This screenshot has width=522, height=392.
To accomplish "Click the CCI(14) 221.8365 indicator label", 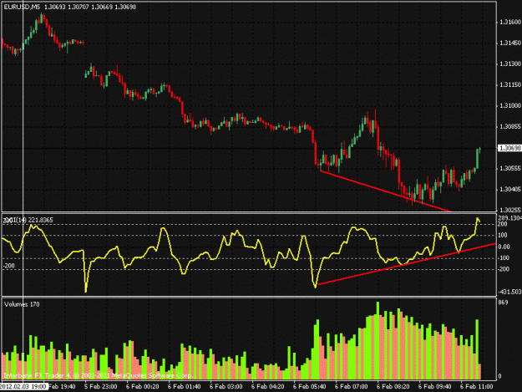I will (28, 220).
